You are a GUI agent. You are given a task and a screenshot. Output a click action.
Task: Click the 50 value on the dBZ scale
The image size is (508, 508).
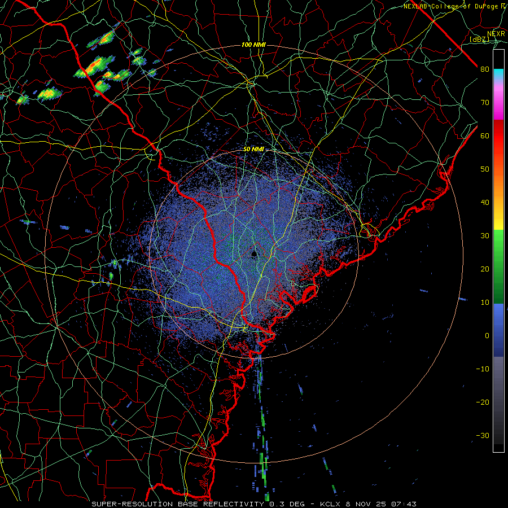click(x=485, y=169)
